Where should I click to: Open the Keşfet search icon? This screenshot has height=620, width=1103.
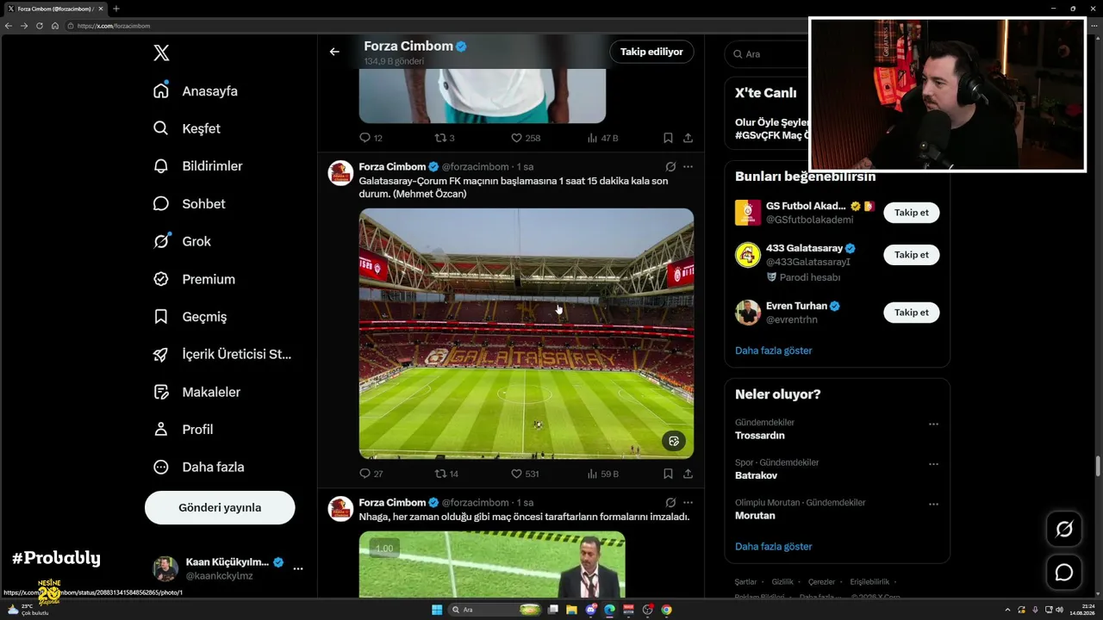click(161, 128)
